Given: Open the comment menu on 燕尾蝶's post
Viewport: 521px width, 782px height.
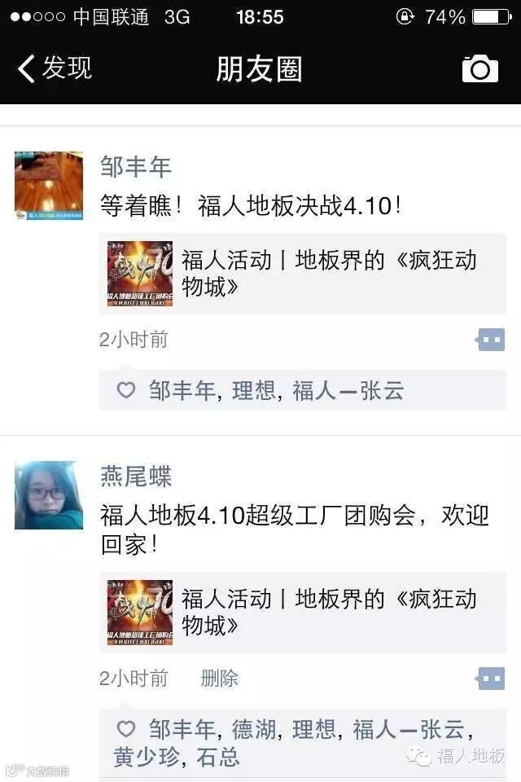Looking at the screenshot, I should (491, 679).
